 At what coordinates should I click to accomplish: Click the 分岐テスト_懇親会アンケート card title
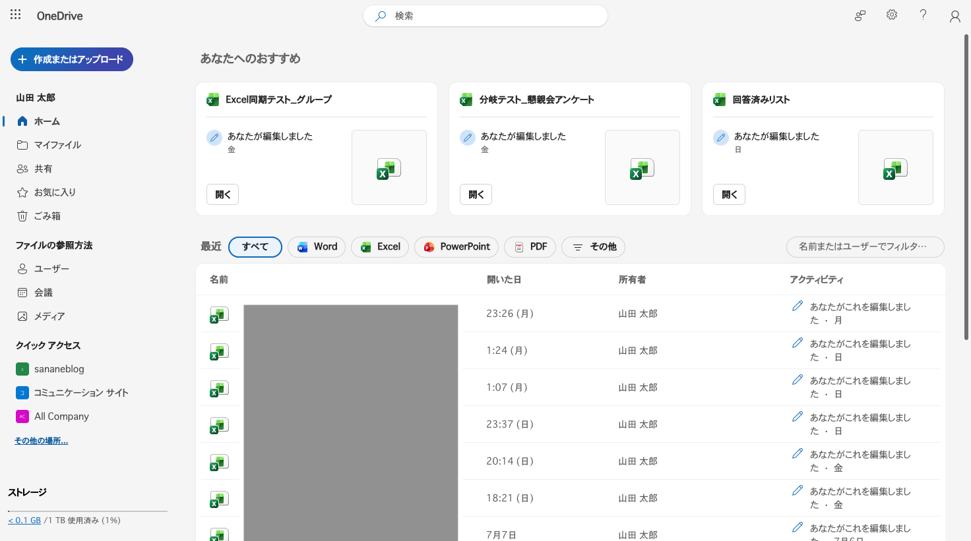coord(536,100)
